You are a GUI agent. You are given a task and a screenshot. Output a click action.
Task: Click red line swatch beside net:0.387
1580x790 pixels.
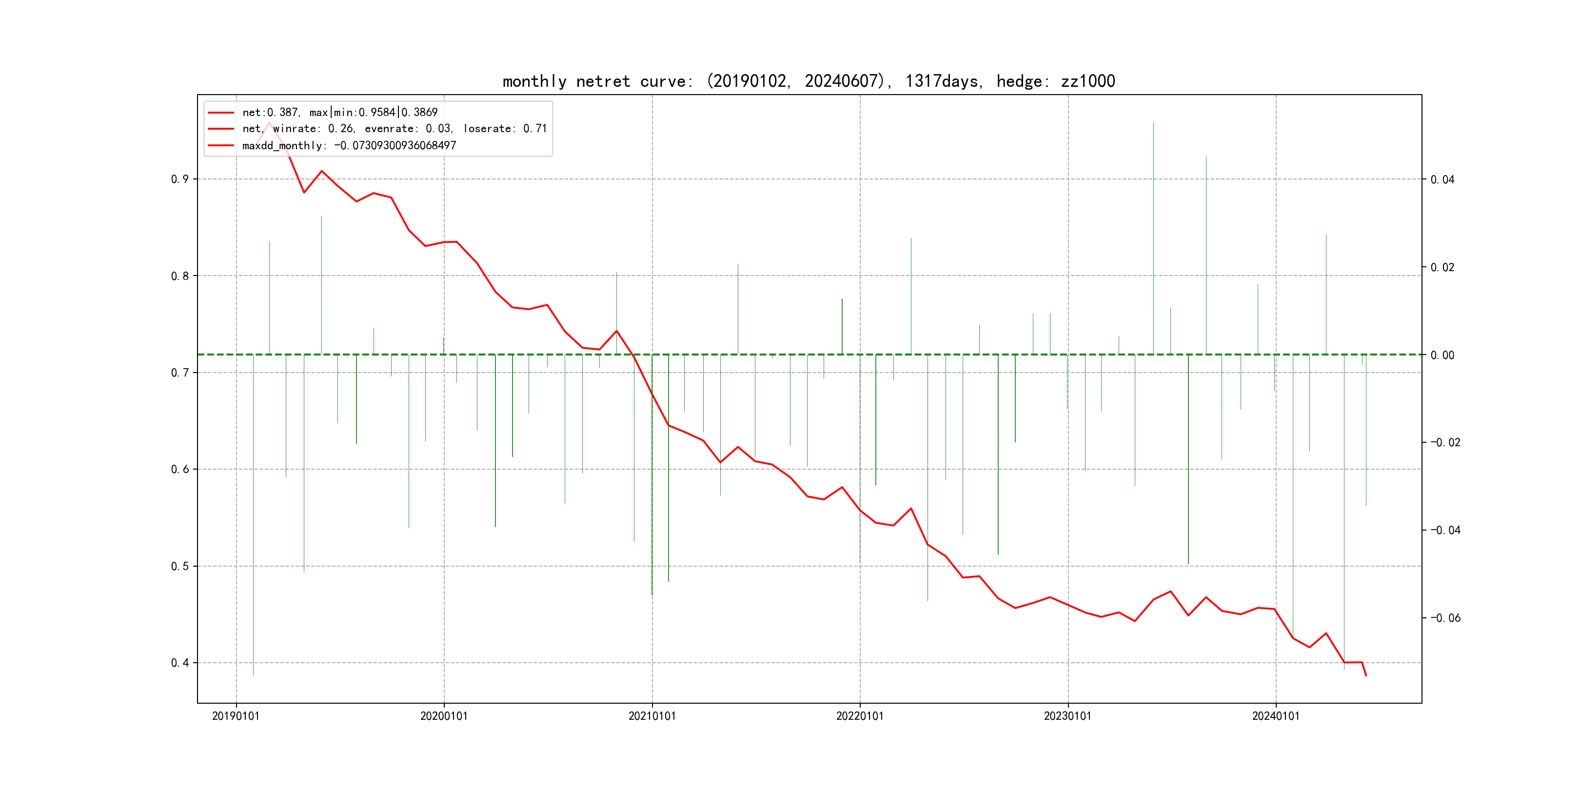[x=221, y=113]
